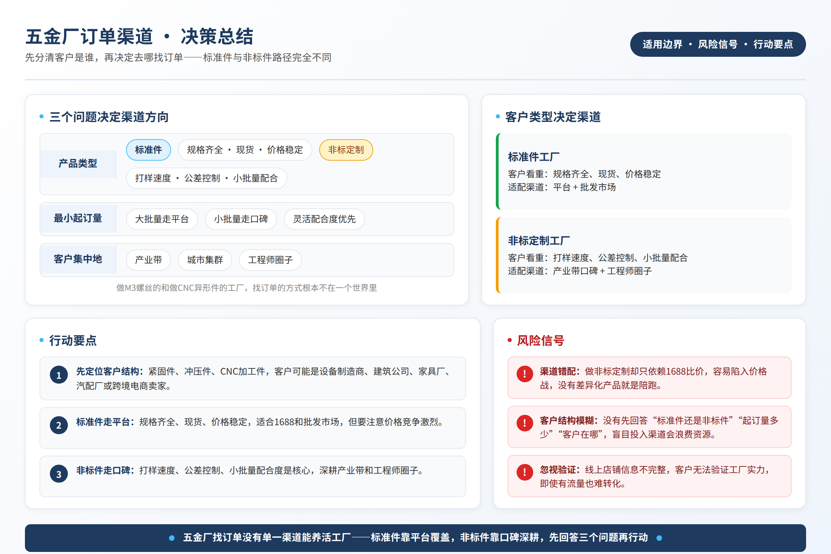This screenshot has width=831, height=554.
Task: Click the 适配渠道：平台 + 批发市场 line
Action: click(562, 187)
